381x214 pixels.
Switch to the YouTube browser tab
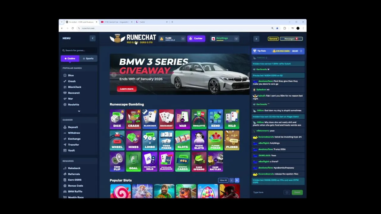[117, 22]
